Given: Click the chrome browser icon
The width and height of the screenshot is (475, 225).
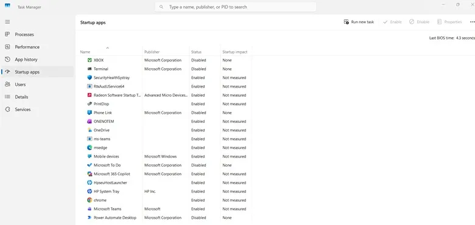Looking at the screenshot, I should point(90,200).
